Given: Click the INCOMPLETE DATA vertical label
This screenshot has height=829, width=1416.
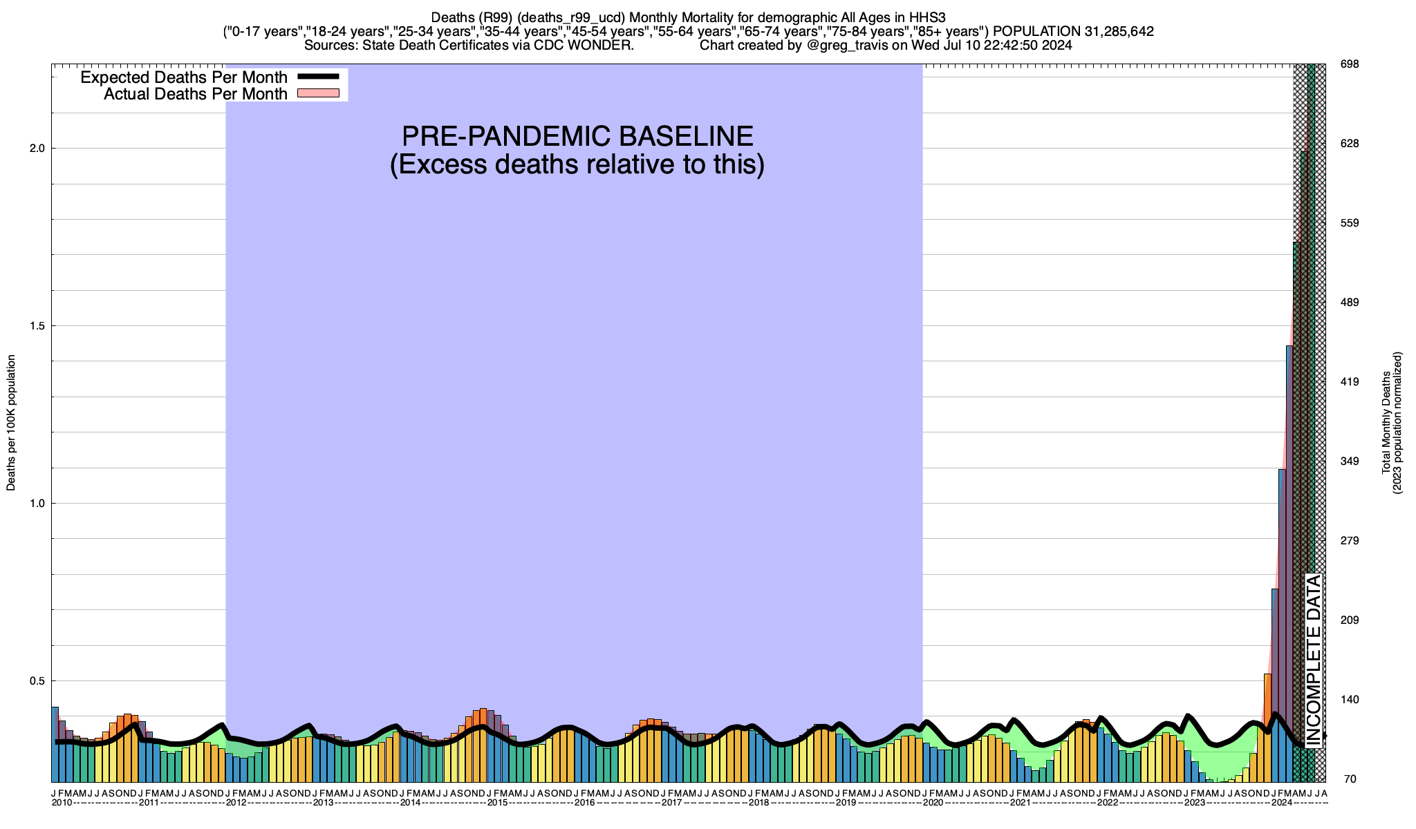Looking at the screenshot, I should pyautogui.click(x=1314, y=660).
